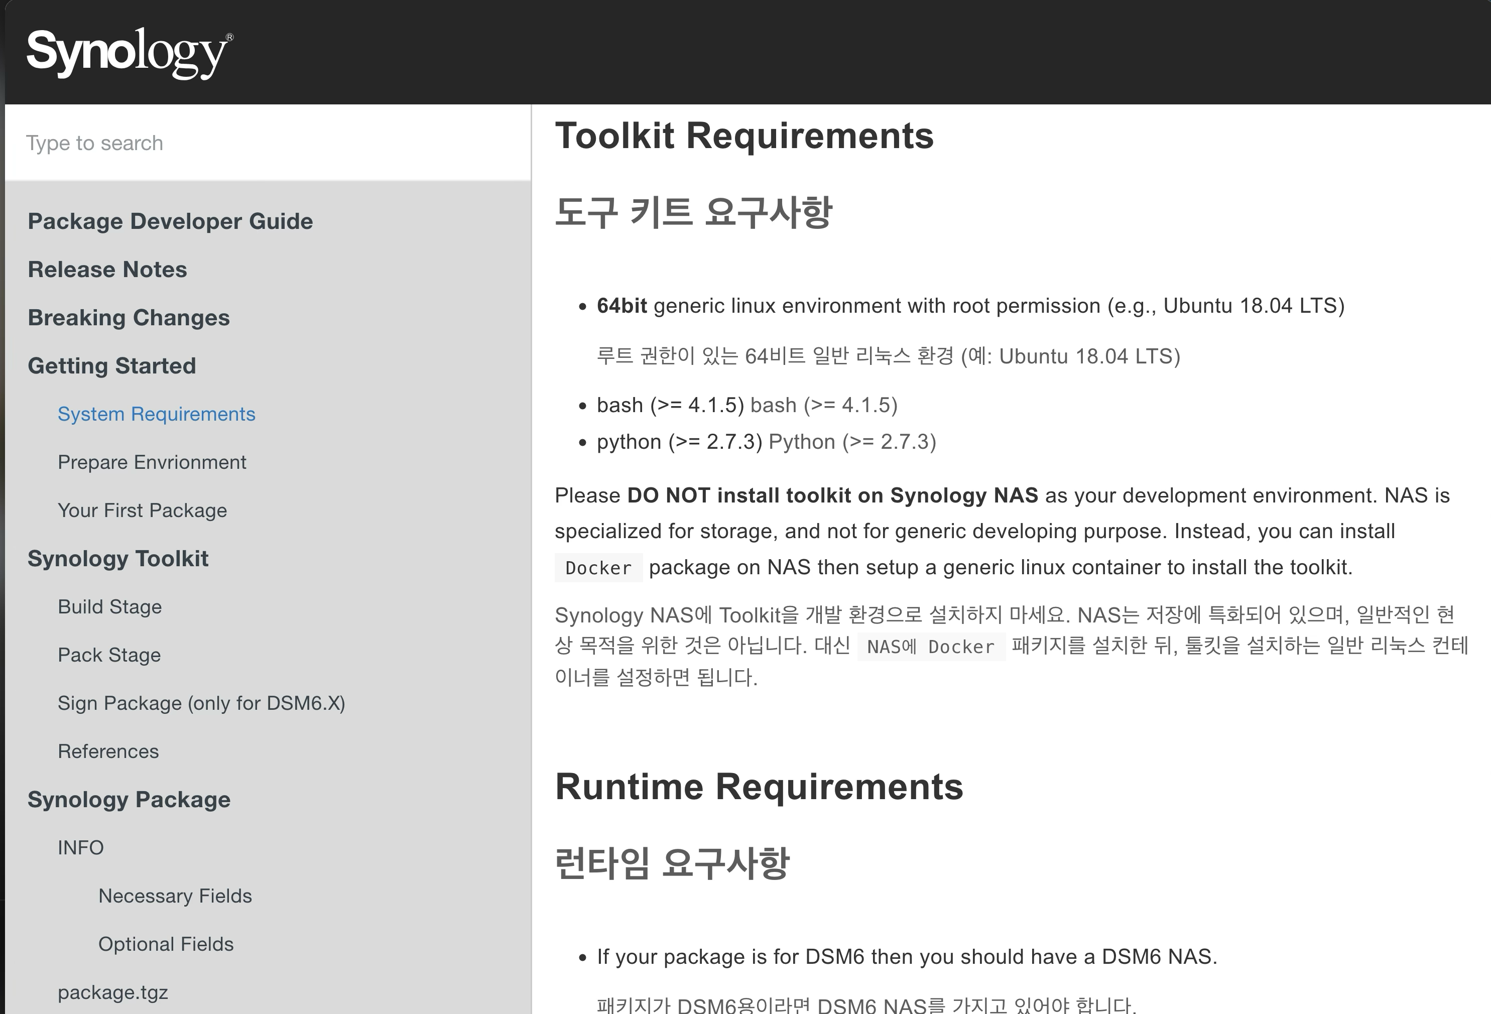Open the highlighted System Requirements page

click(x=156, y=414)
